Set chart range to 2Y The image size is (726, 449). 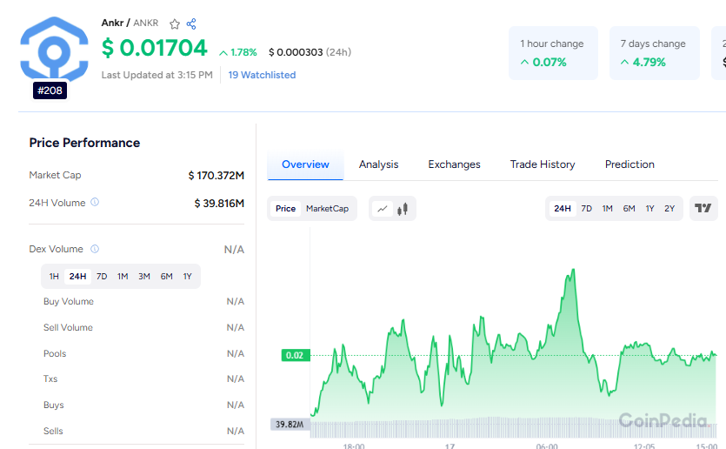669,209
